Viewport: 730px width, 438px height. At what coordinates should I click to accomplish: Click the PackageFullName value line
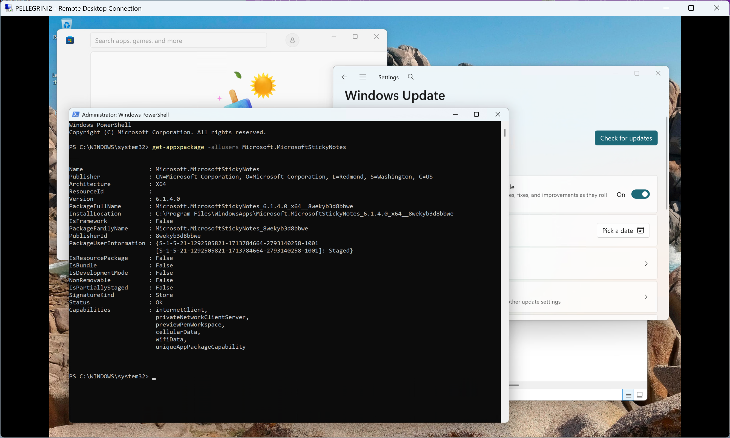click(x=254, y=206)
